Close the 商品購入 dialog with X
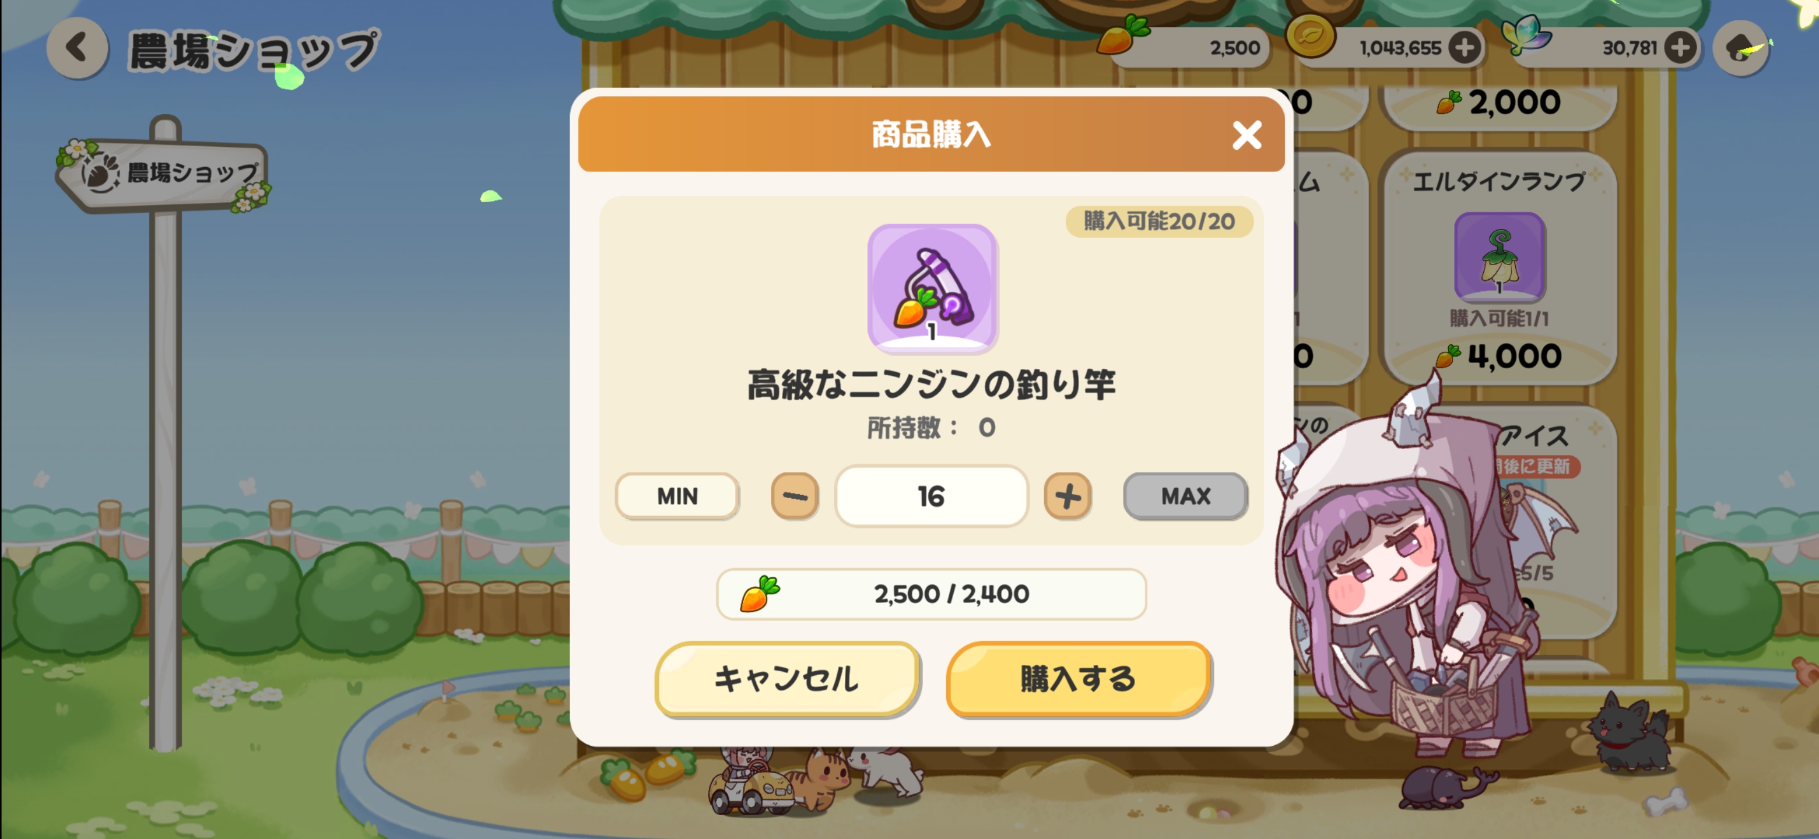The height and width of the screenshot is (839, 1819). 1246,135
